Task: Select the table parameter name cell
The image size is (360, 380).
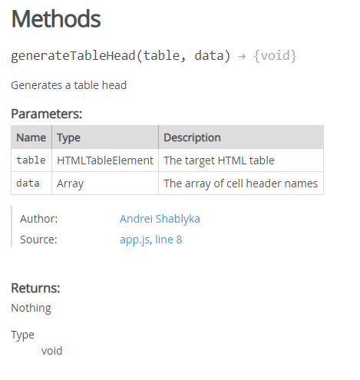Action: pyautogui.click(x=31, y=160)
